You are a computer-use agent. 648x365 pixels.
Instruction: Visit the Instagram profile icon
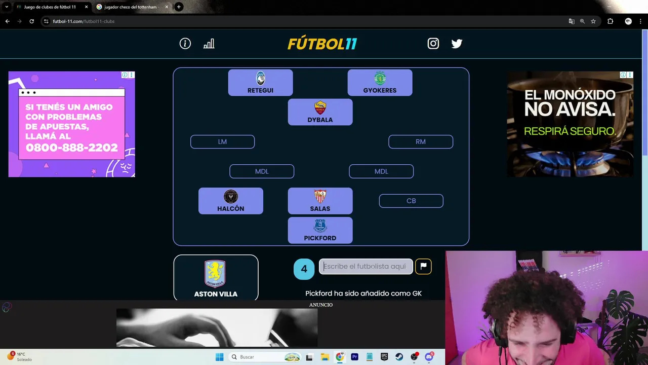click(x=433, y=44)
